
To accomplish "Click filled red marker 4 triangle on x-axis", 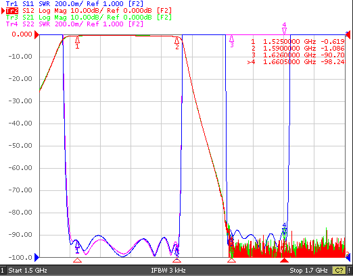I will click(284, 260).
